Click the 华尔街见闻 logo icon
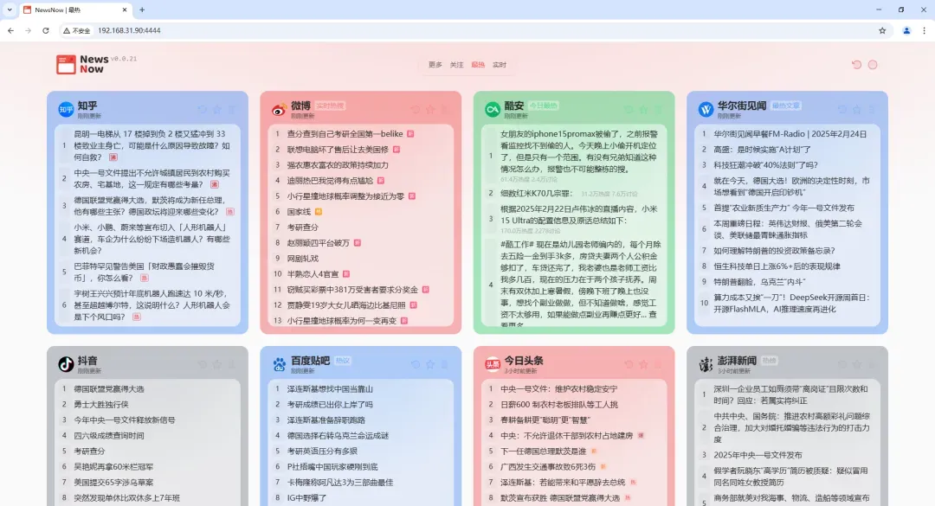935x506 pixels. (x=706, y=109)
